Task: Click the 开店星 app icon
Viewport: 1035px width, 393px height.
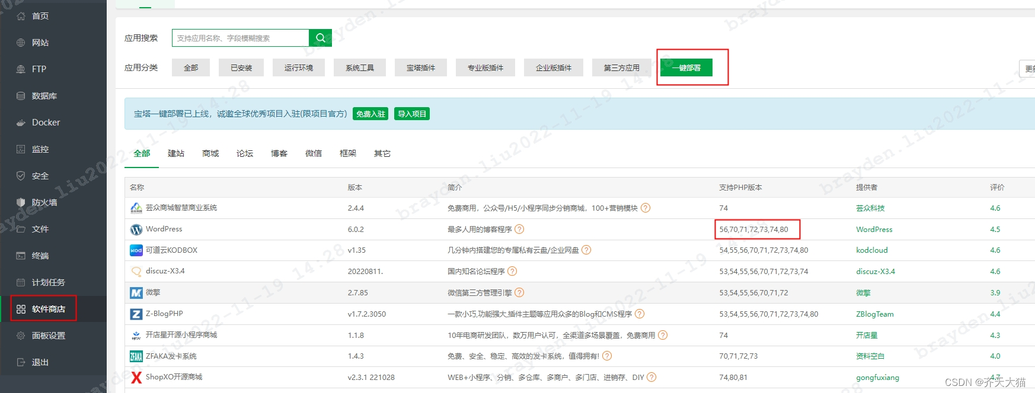Action: pyautogui.click(x=136, y=335)
